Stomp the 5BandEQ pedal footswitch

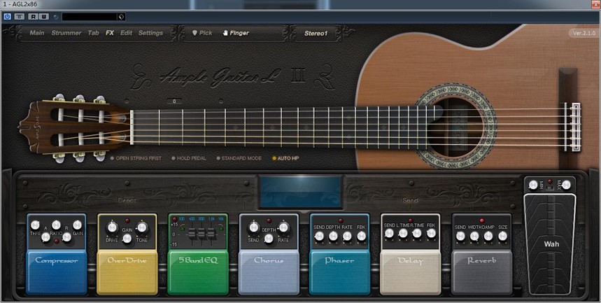pyautogui.click(x=198, y=273)
